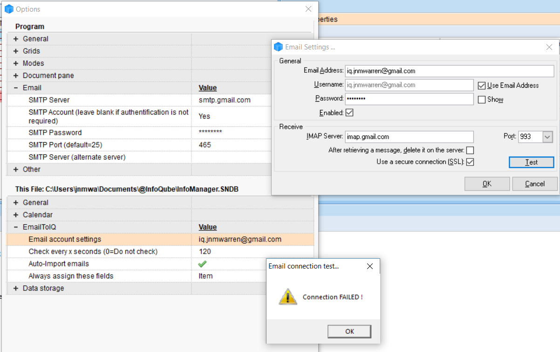
Task: Select the SMTP Account row
Action: coord(139,116)
